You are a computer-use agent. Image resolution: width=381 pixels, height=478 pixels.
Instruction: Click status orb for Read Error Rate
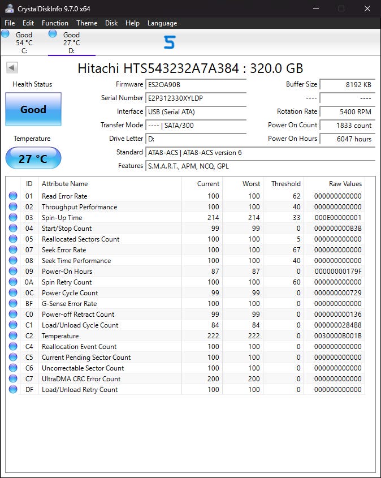(13, 196)
